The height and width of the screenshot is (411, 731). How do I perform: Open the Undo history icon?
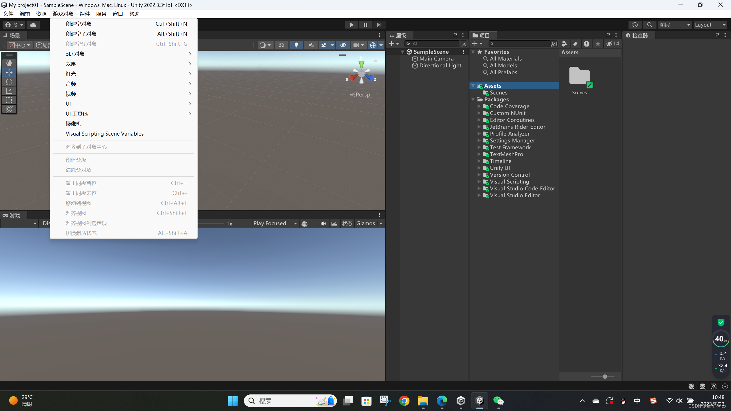click(x=635, y=25)
